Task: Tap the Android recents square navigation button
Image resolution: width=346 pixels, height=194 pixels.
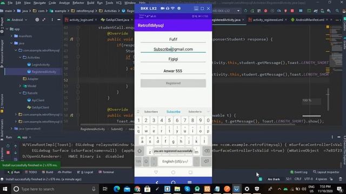Action: (x=190, y=172)
